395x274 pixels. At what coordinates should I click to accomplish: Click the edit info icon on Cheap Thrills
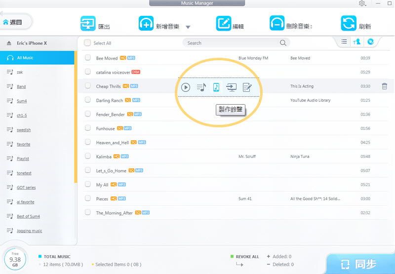(247, 87)
